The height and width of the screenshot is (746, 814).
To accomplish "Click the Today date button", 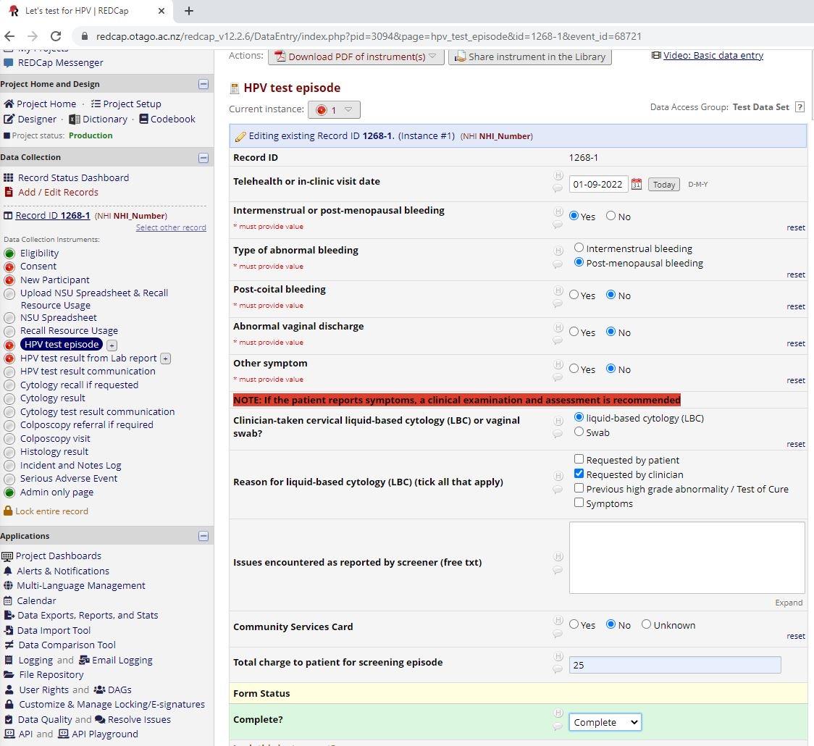I will coord(664,184).
